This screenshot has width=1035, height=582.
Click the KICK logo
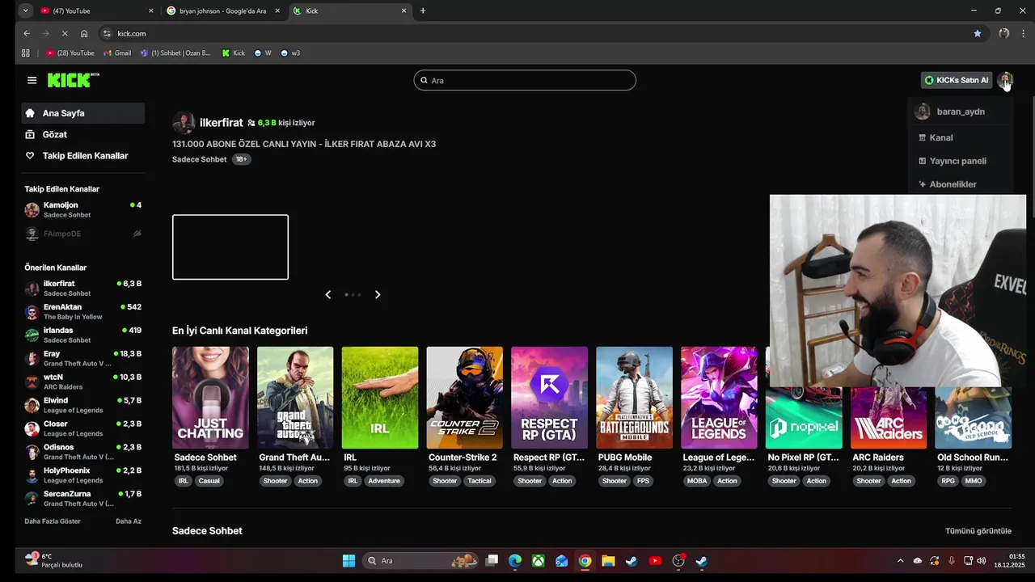tap(73, 80)
